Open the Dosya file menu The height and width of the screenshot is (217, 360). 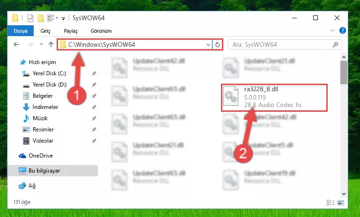click(21, 31)
